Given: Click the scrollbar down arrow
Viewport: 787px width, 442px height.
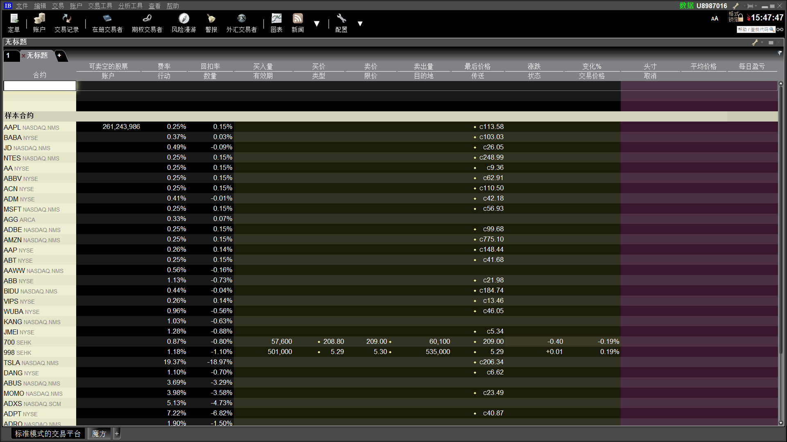Looking at the screenshot, I should tap(780, 423).
